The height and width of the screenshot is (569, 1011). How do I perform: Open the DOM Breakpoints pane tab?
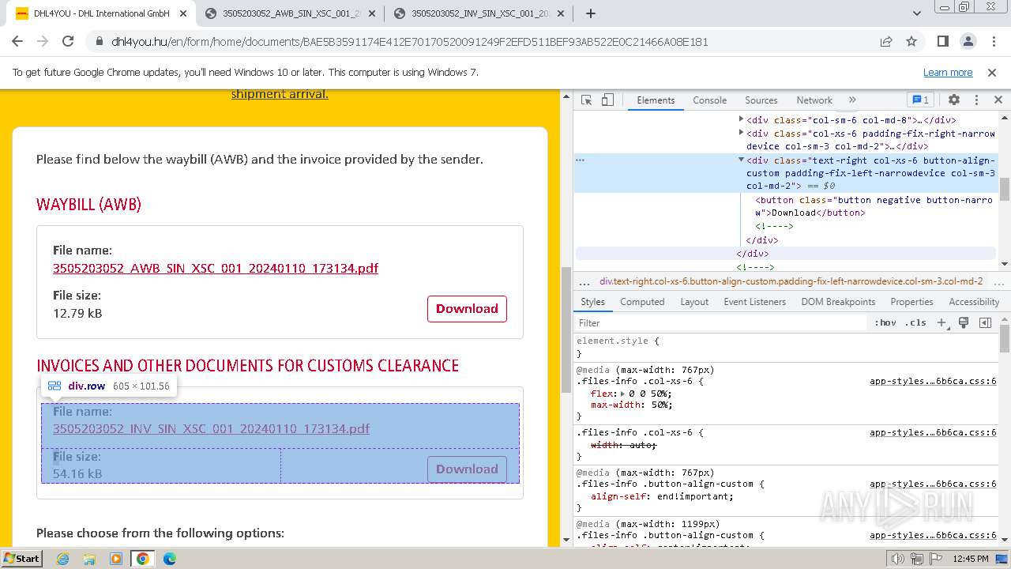838,302
